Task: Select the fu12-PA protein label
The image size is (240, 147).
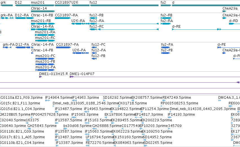Action: point(99,50)
